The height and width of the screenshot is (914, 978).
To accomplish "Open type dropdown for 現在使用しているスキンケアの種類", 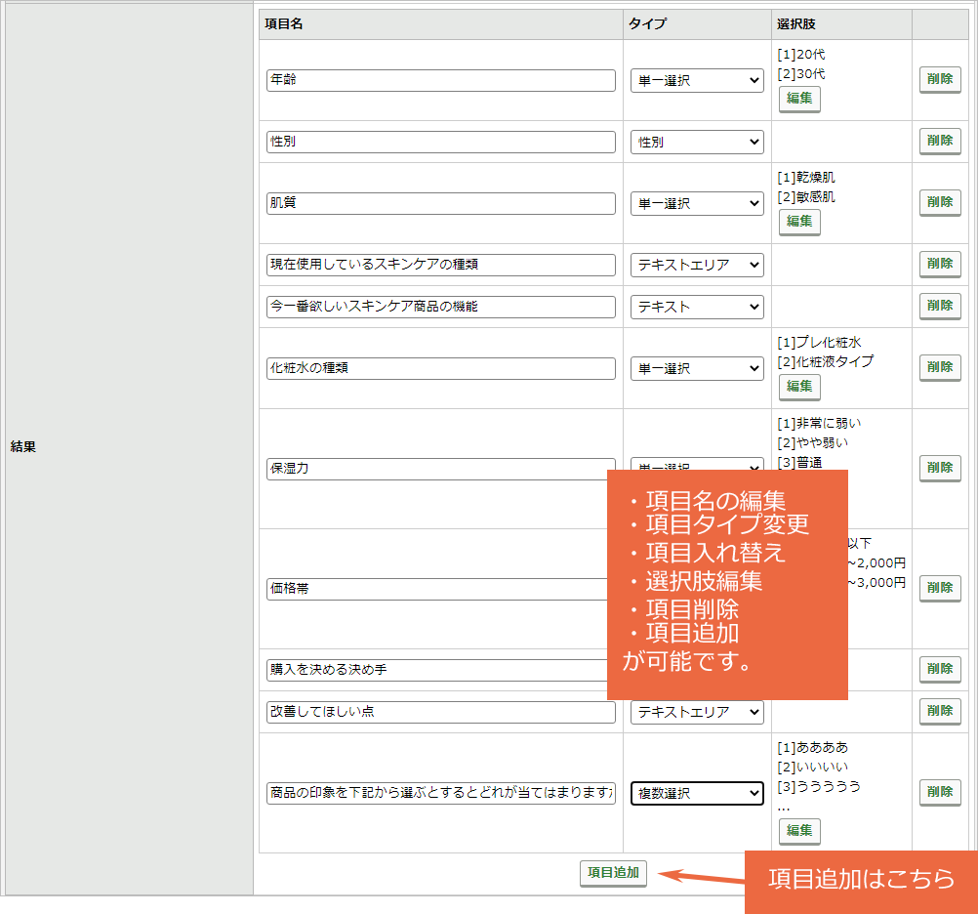I will click(x=697, y=265).
